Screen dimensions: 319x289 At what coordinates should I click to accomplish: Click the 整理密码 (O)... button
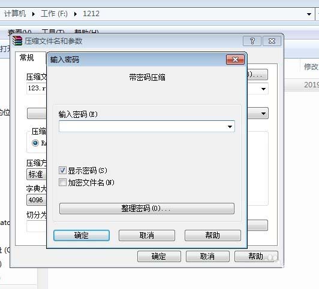(147, 208)
